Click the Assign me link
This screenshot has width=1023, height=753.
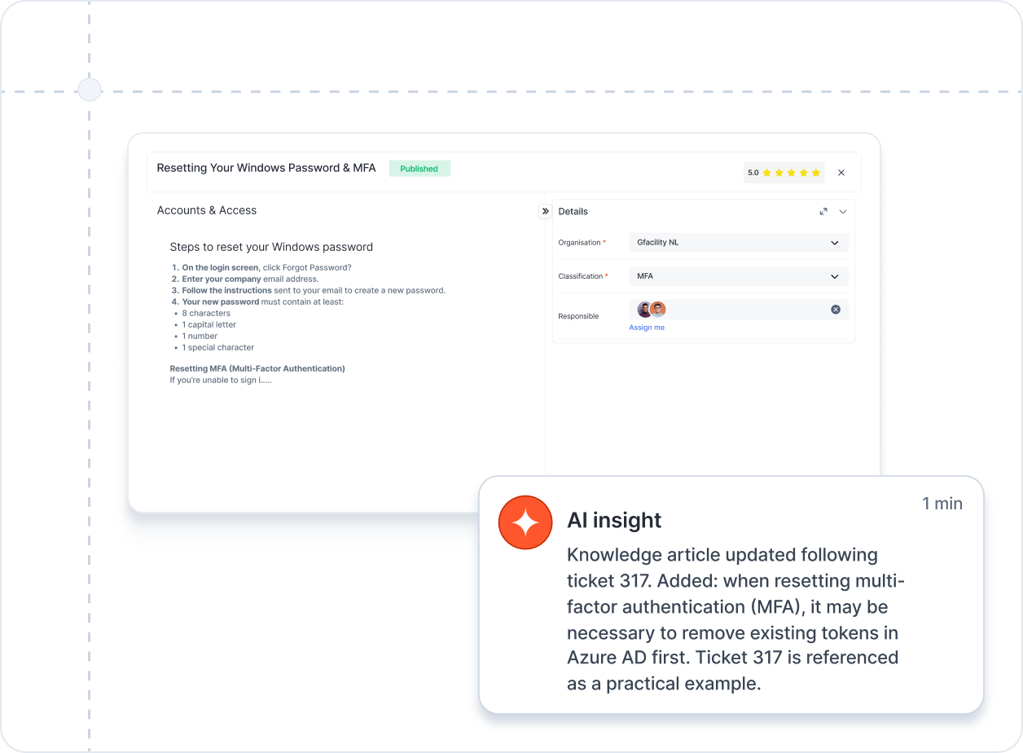click(x=647, y=328)
